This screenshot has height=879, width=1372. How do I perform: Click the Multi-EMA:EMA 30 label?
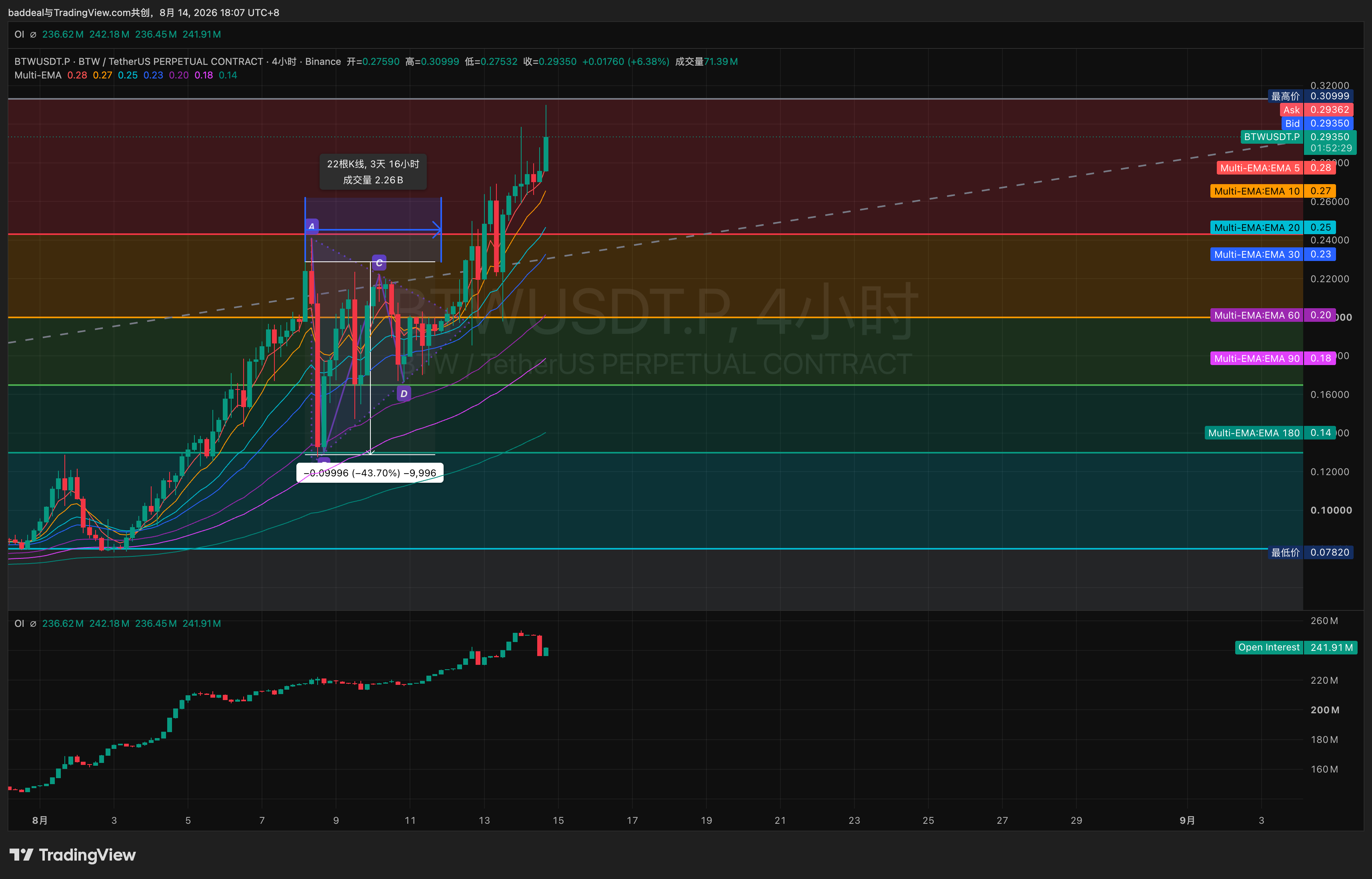[x=1273, y=254]
